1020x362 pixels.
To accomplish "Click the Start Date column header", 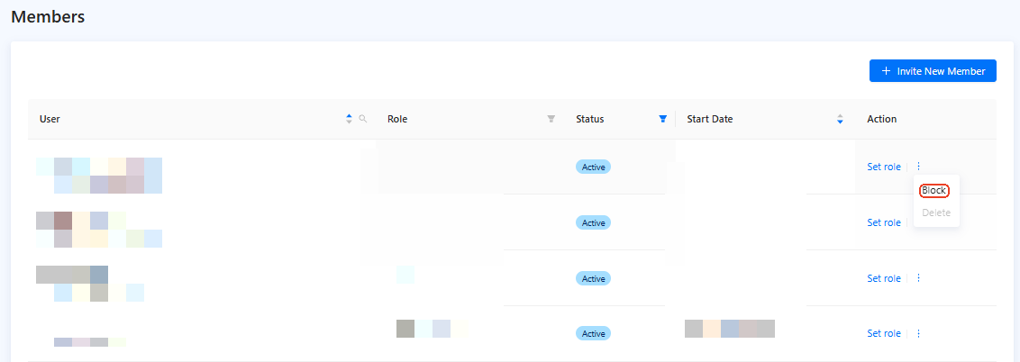I will pyautogui.click(x=710, y=119).
